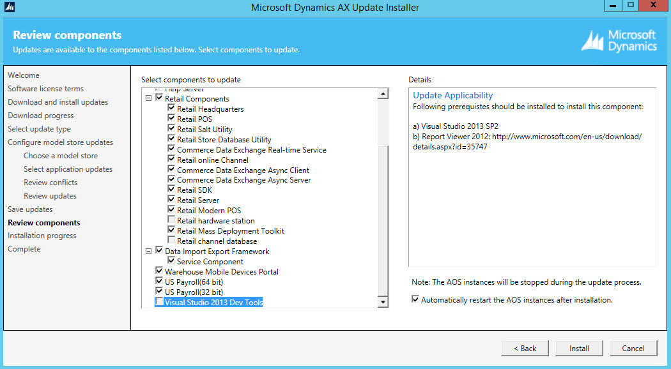Collapse the Data Import Export Framework node
Screen dimensions: 671x369
(x=149, y=251)
